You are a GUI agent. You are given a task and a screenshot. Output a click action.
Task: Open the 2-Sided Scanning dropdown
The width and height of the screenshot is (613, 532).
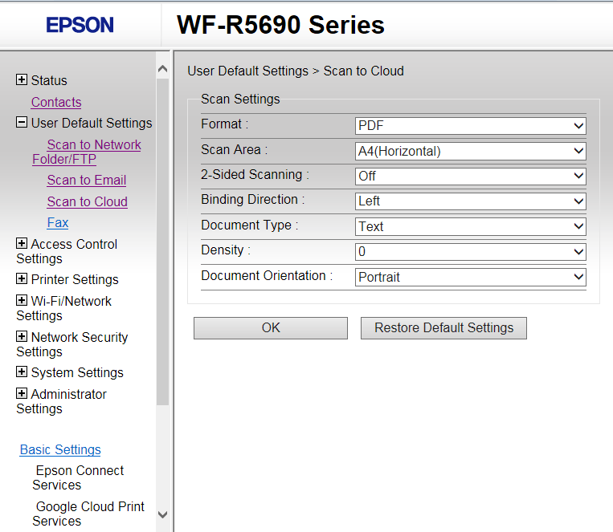(470, 177)
